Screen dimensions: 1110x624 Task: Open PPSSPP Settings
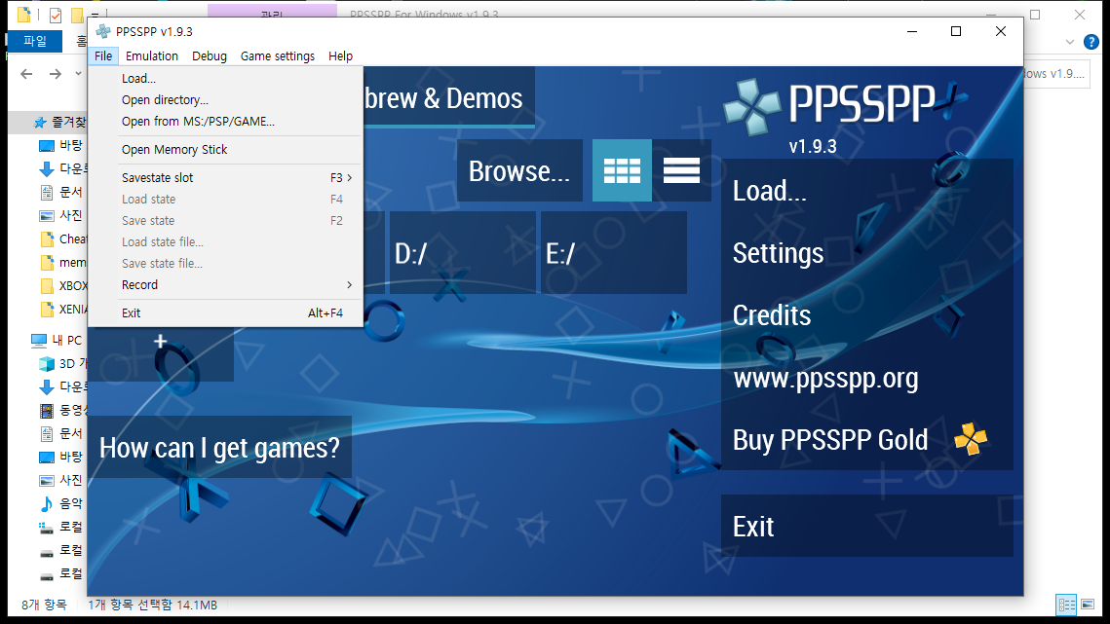pyautogui.click(x=866, y=252)
